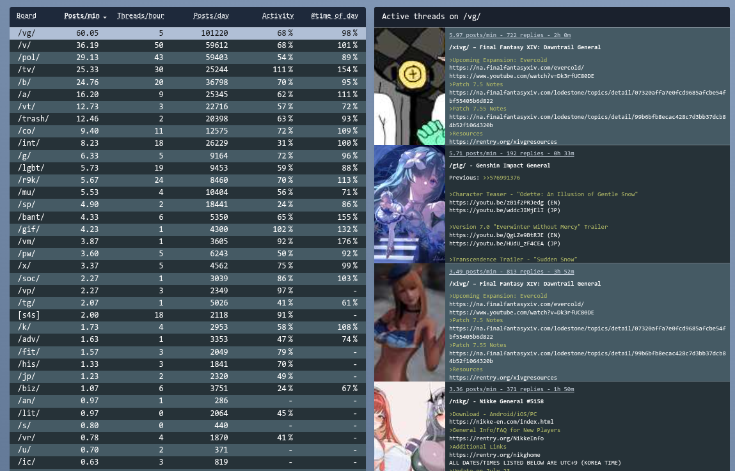
Task: Select the /fit/ board row
Action: (x=187, y=351)
